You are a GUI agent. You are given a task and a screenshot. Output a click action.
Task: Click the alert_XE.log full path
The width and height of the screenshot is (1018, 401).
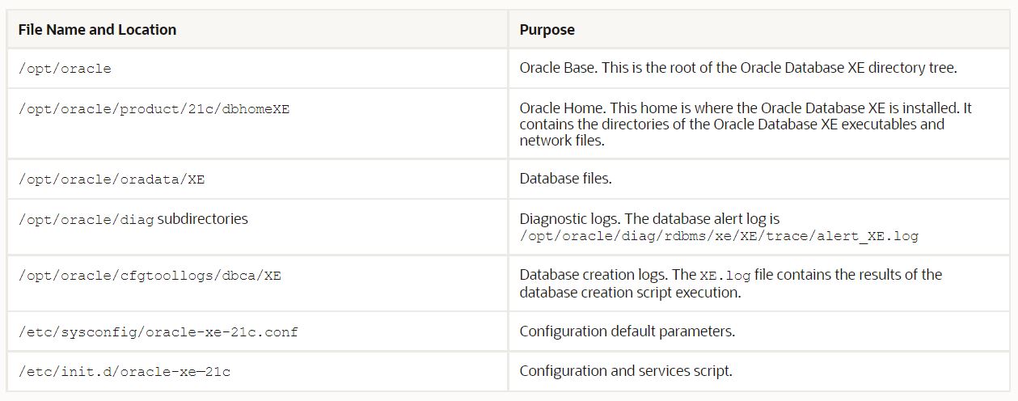719,236
